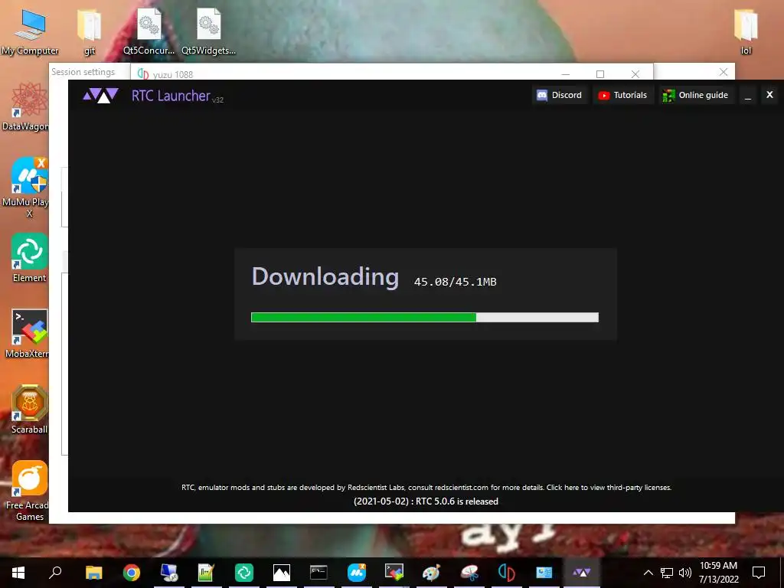
Task: Close the RTC Launcher window
Action: (769, 94)
